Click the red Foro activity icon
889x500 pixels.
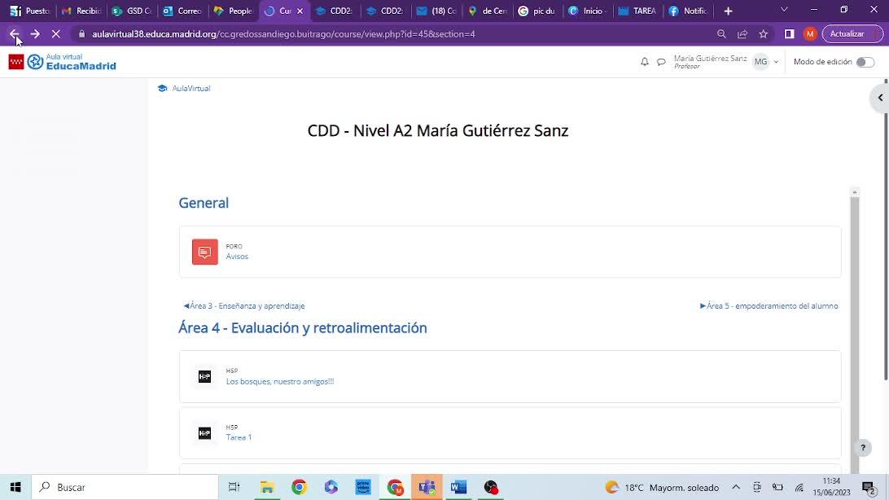coord(204,252)
